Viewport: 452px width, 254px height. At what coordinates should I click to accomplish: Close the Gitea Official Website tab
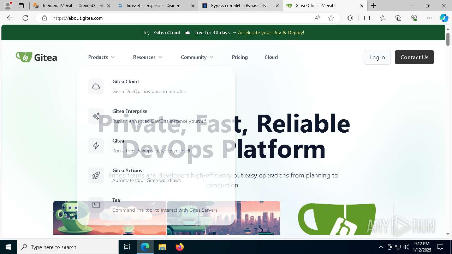click(362, 6)
